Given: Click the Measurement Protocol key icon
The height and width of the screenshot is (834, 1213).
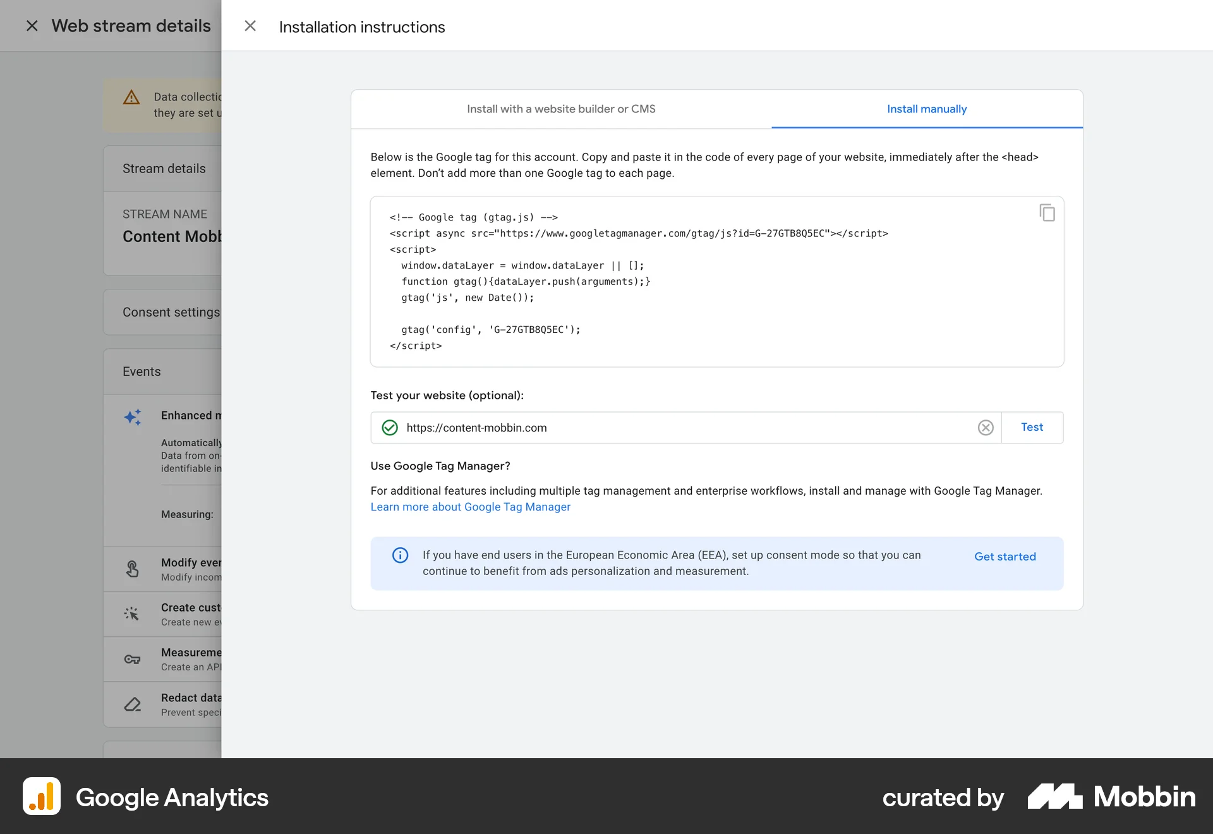Looking at the screenshot, I should (x=133, y=659).
